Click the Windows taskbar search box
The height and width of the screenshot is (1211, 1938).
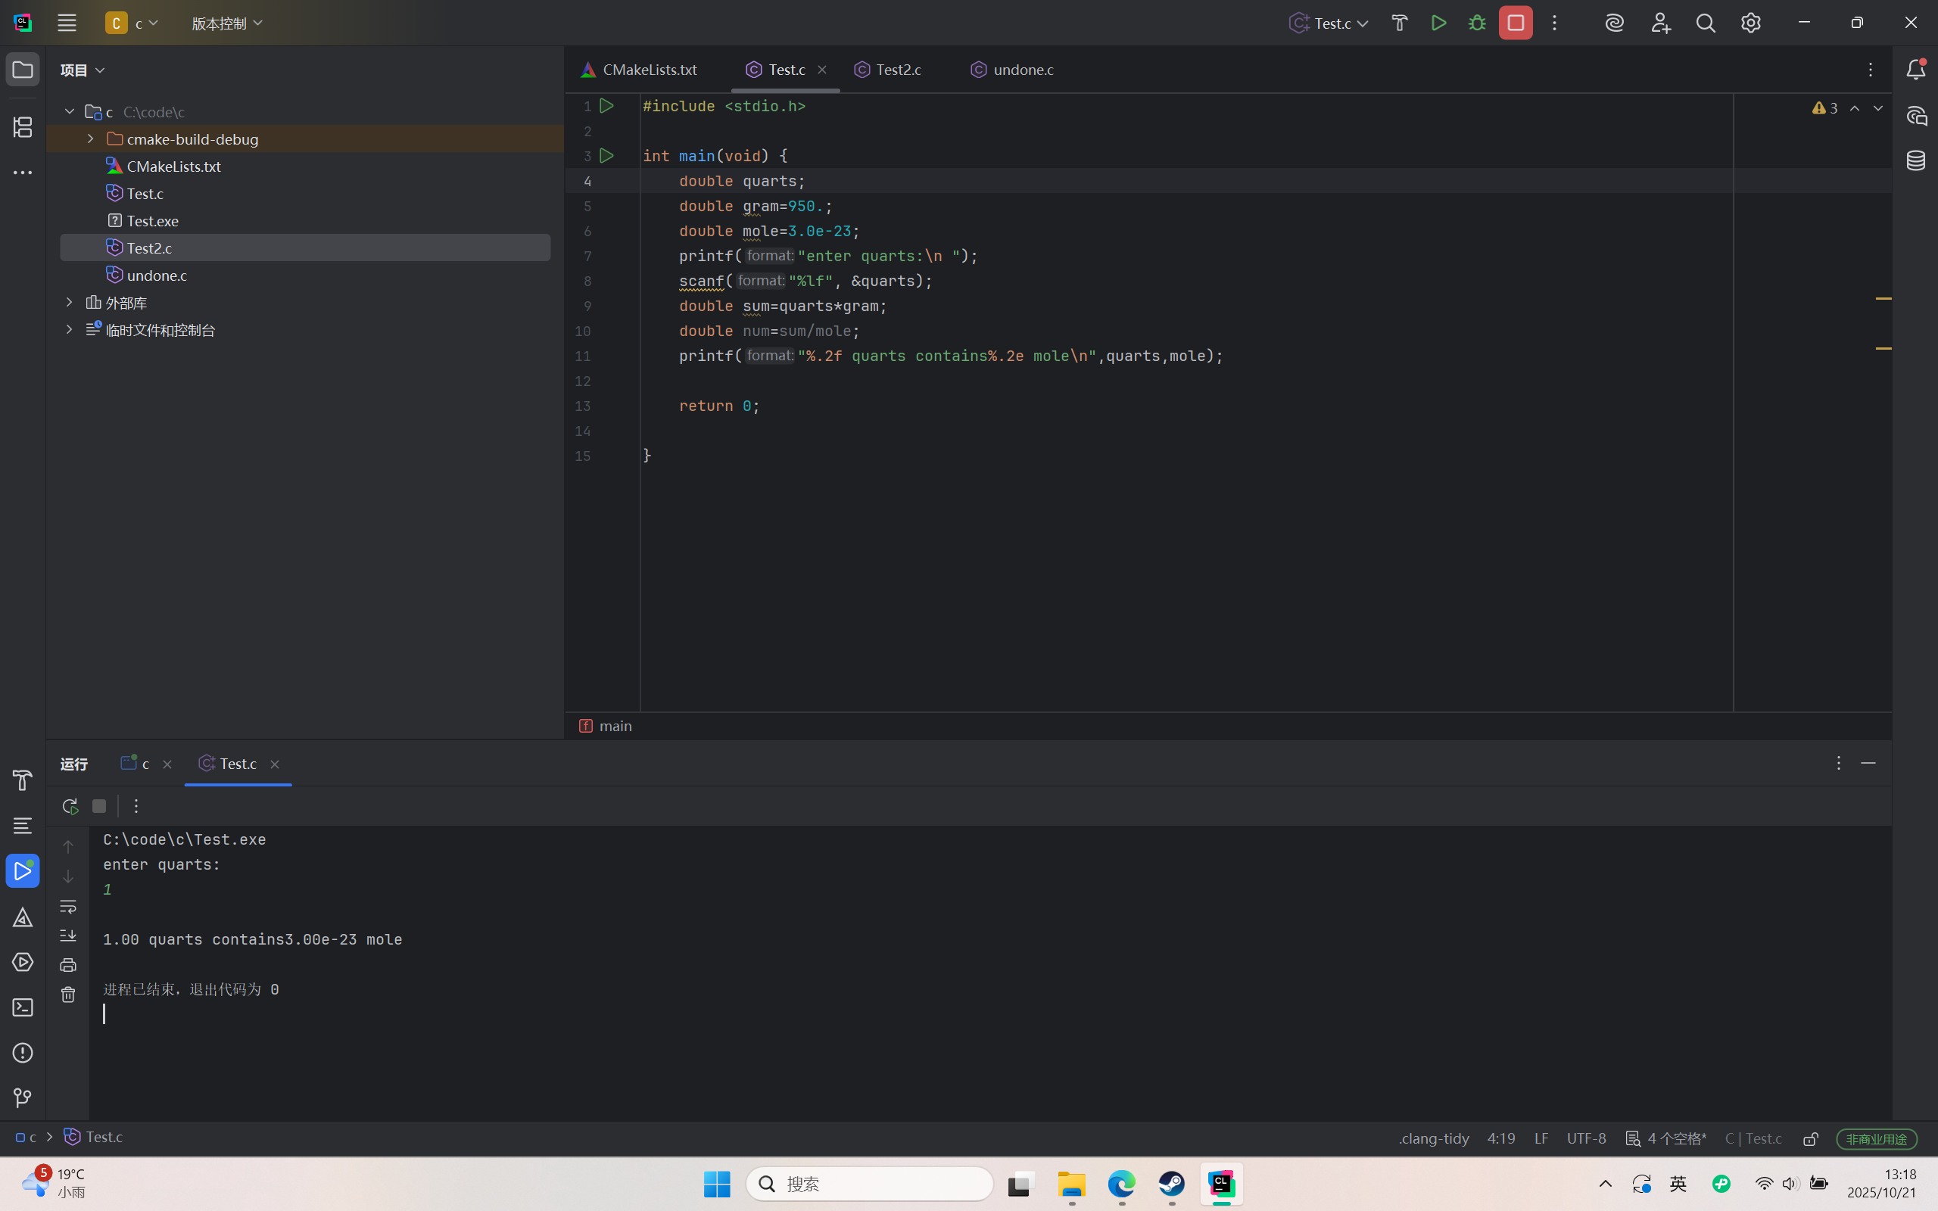(x=869, y=1184)
